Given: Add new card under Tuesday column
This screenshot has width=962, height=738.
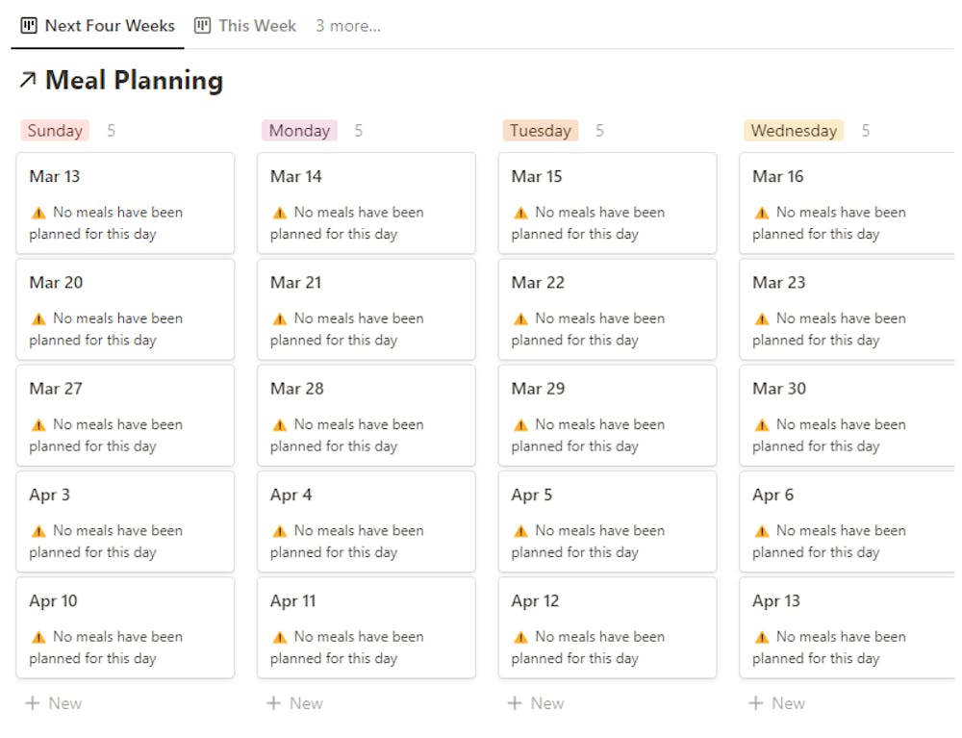Looking at the screenshot, I should 536,703.
